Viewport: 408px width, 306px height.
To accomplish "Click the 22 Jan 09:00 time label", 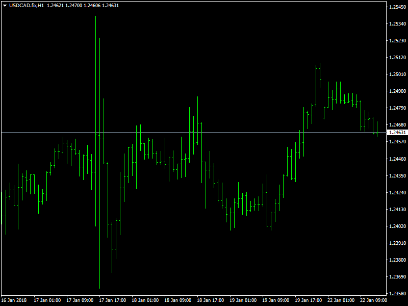I will (373, 300).
